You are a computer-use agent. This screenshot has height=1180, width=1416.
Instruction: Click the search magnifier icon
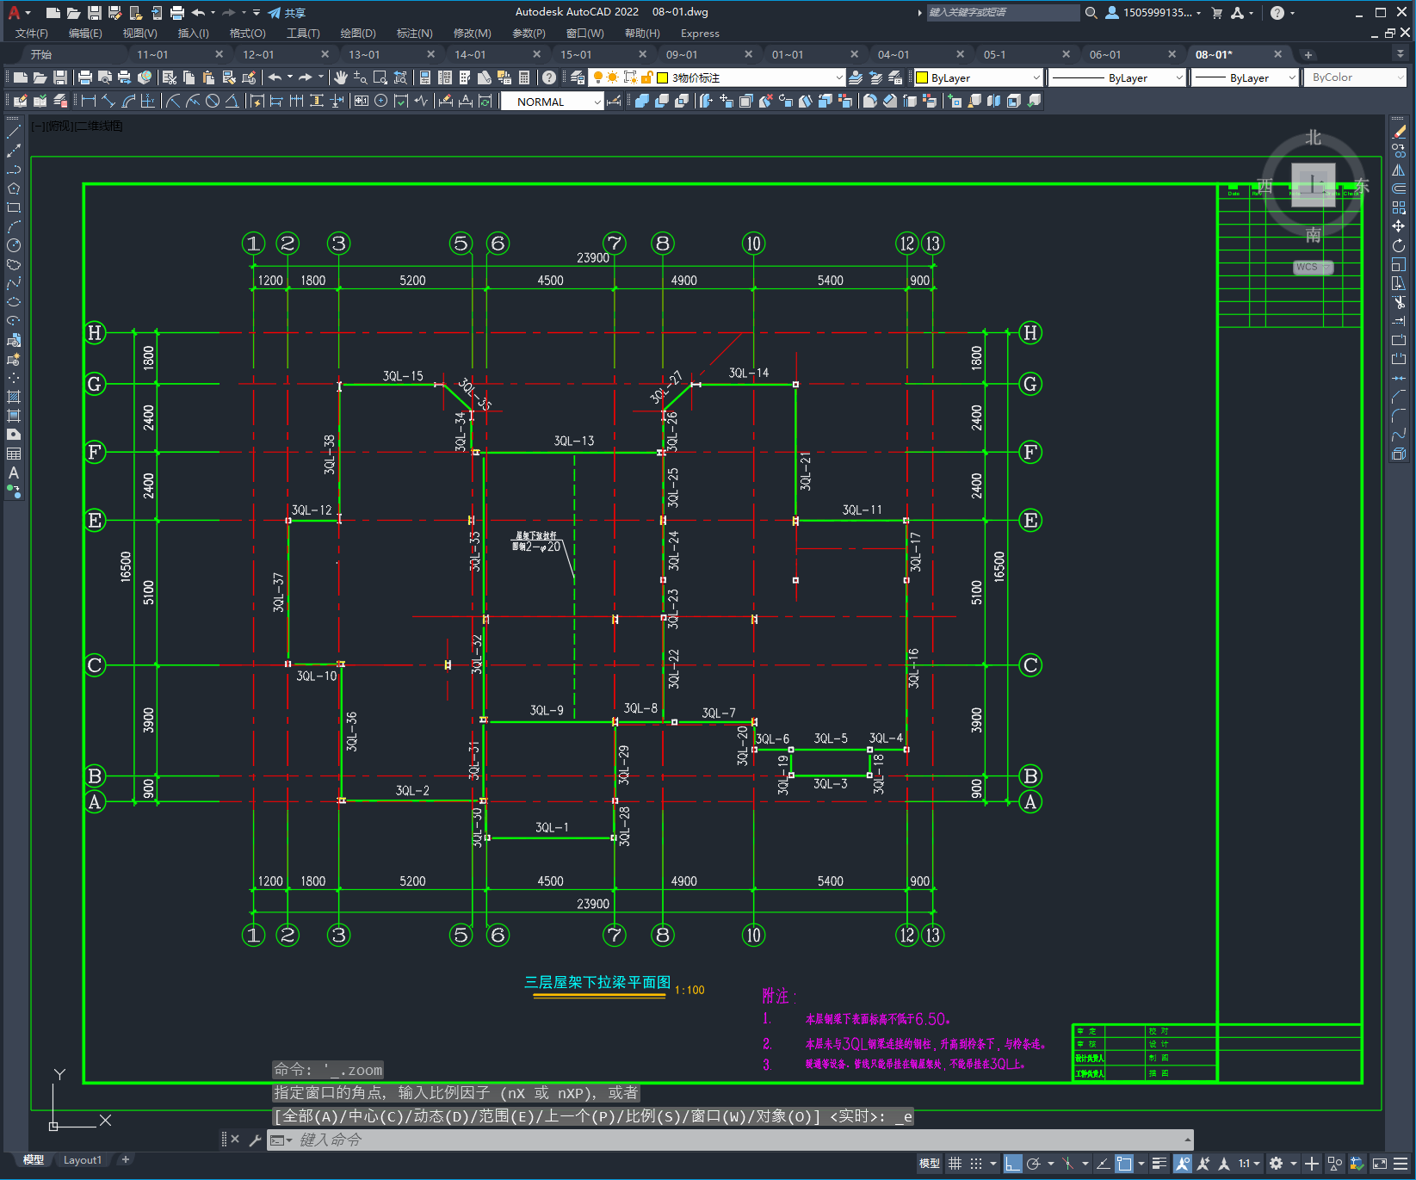(1091, 13)
